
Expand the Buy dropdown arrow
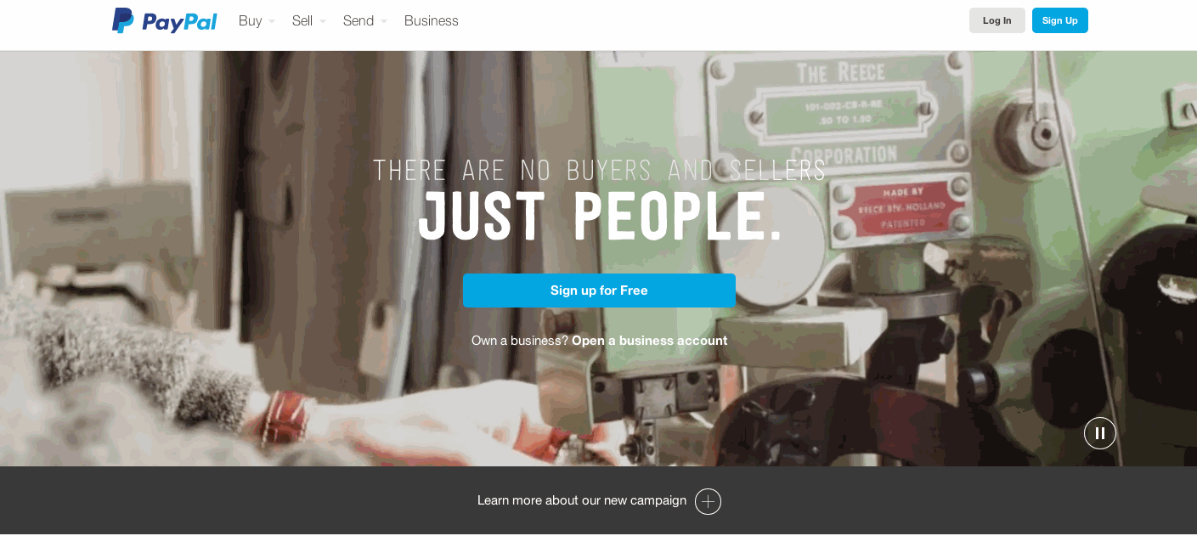click(272, 21)
